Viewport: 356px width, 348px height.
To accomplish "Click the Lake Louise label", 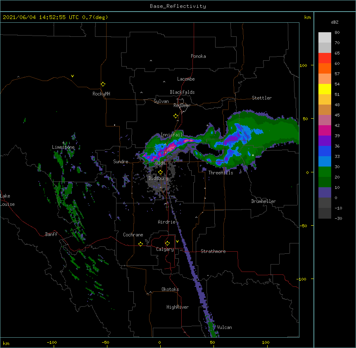I will [x=7, y=200].
